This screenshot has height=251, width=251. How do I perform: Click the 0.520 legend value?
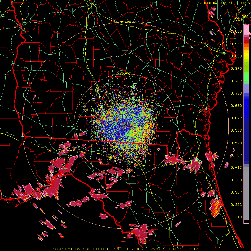(x=236, y=143)
